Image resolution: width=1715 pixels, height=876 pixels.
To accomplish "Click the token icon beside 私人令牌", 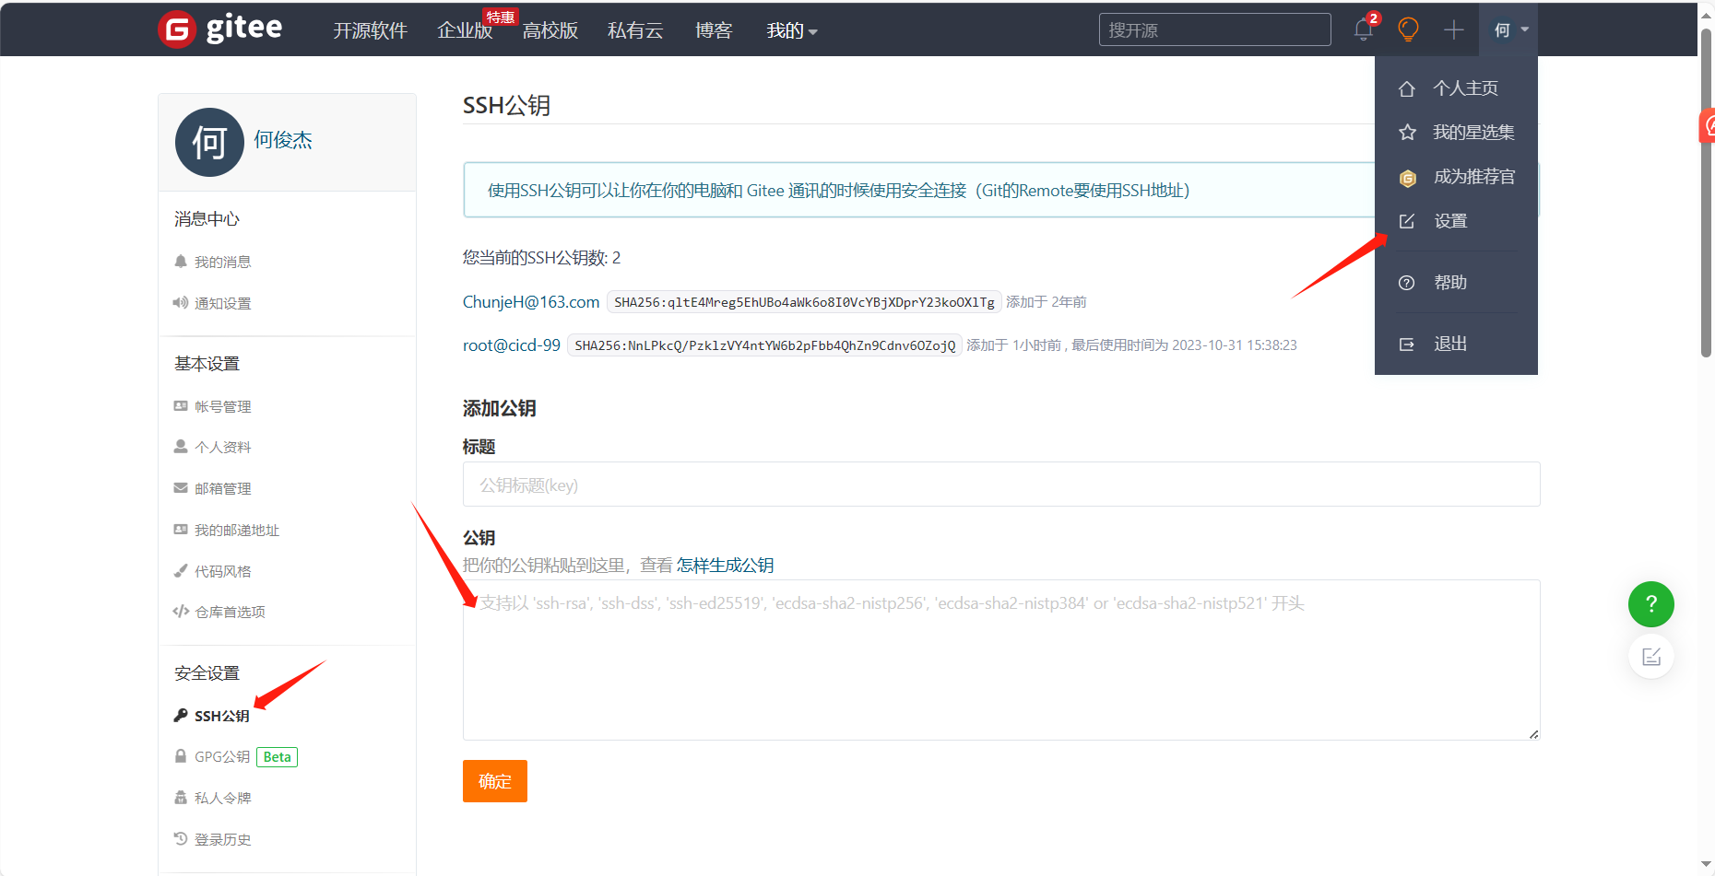I will tap(181, 798).
